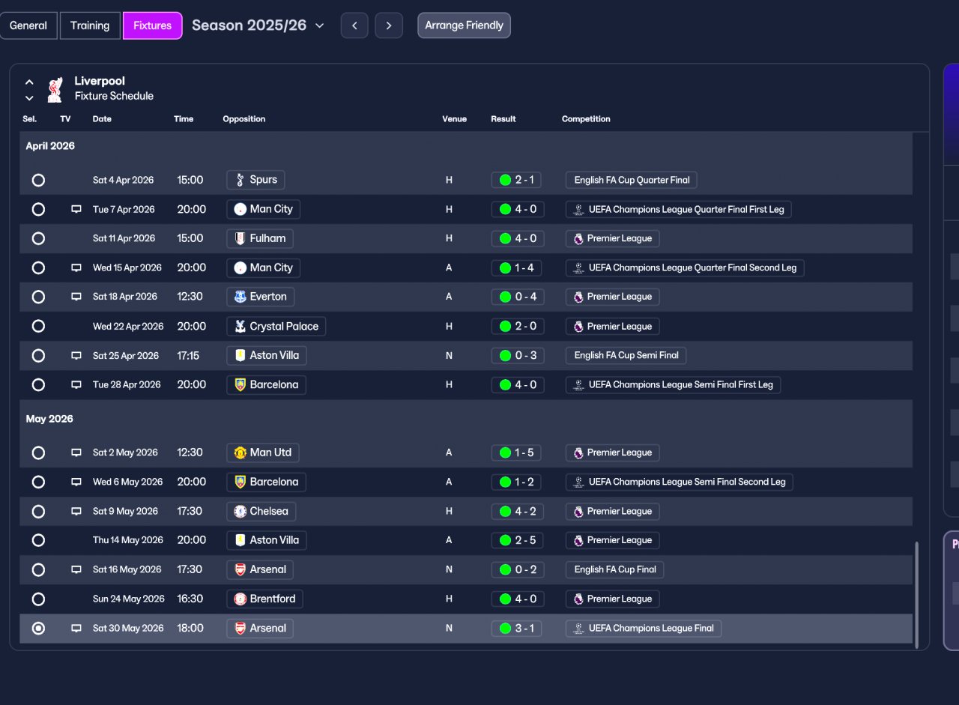Switch to the General tab
The width and height of the screenshot is (959, 705).
tap(28, 25)
